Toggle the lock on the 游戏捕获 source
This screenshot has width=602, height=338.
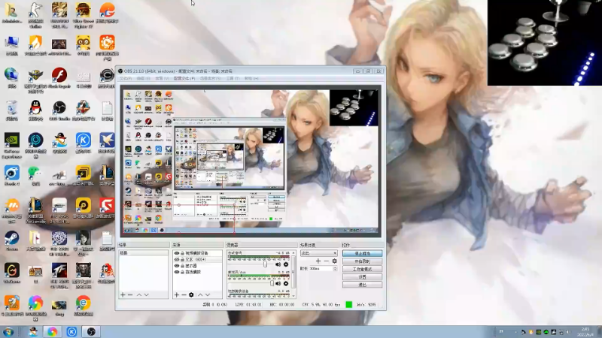tap(182, 272)
